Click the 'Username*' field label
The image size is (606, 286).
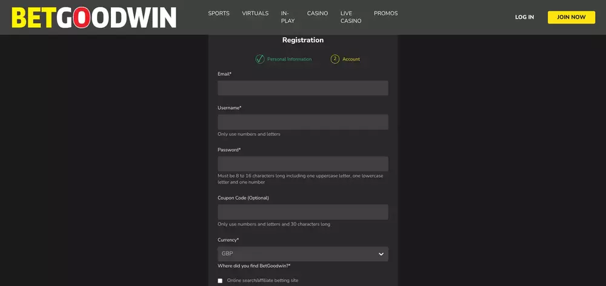click(x=229, y=108)
